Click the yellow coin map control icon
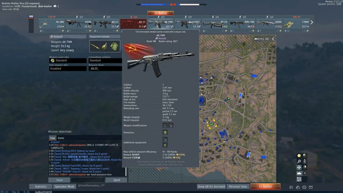Image resolution: width=343 pixels, height=193 pixels. coord(299,155)
